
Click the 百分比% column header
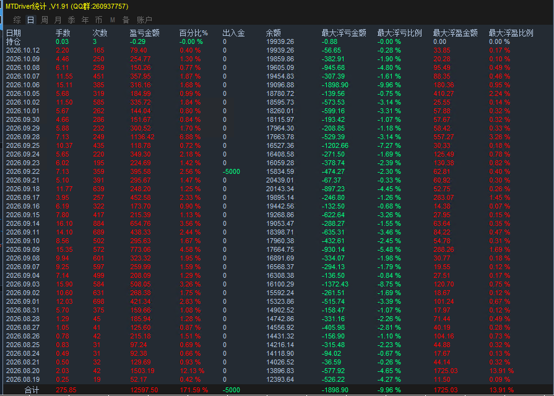pyautogui.click(x=194, y=33)
